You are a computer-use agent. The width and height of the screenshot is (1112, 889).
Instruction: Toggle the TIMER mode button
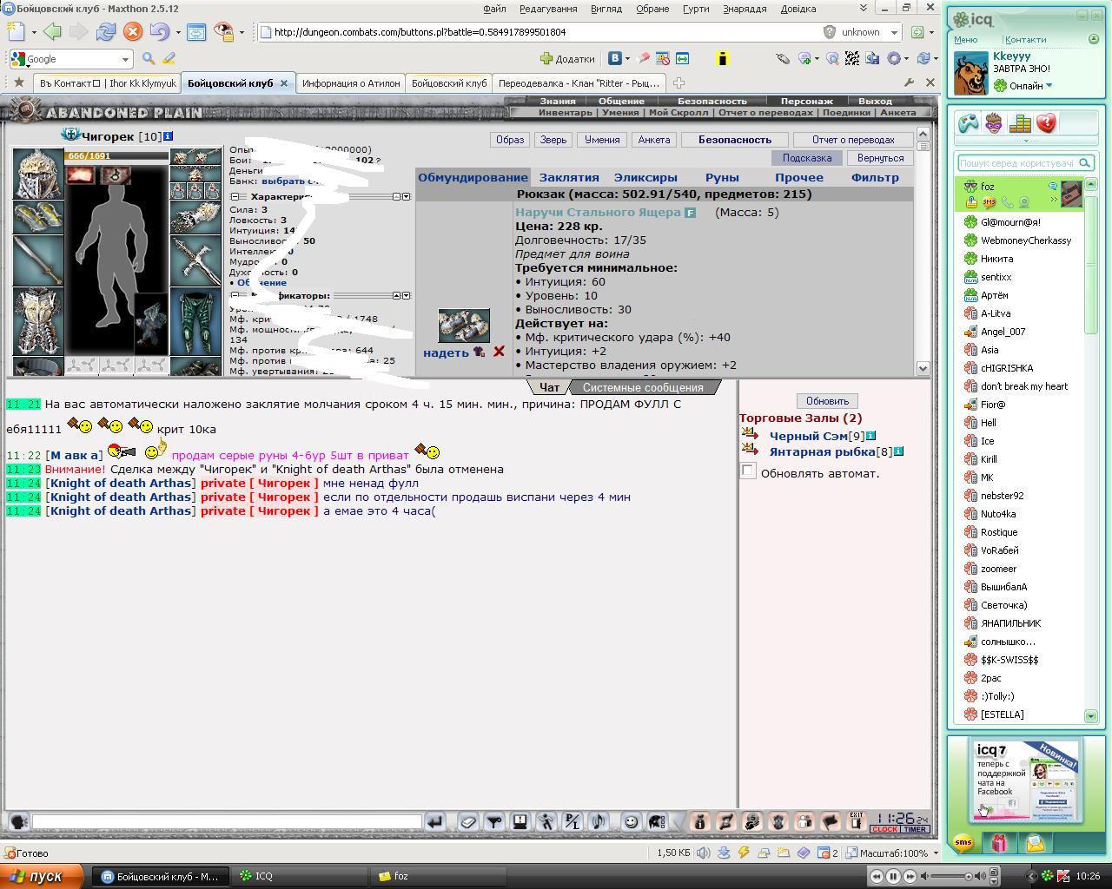click(x=914, y=829)
